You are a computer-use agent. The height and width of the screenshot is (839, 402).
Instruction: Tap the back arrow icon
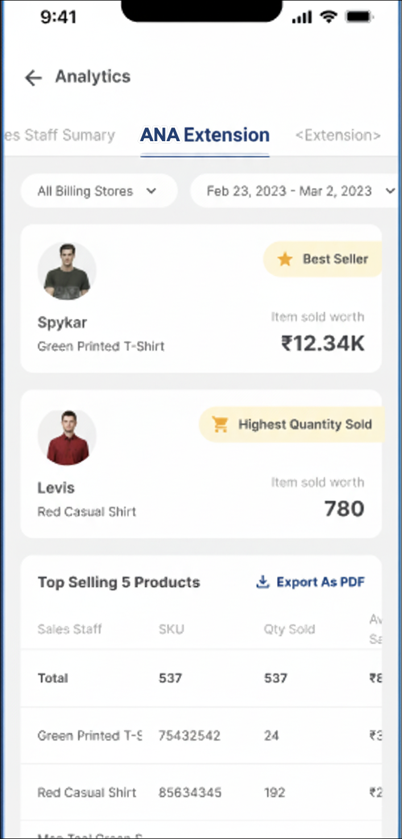(34, 77)
